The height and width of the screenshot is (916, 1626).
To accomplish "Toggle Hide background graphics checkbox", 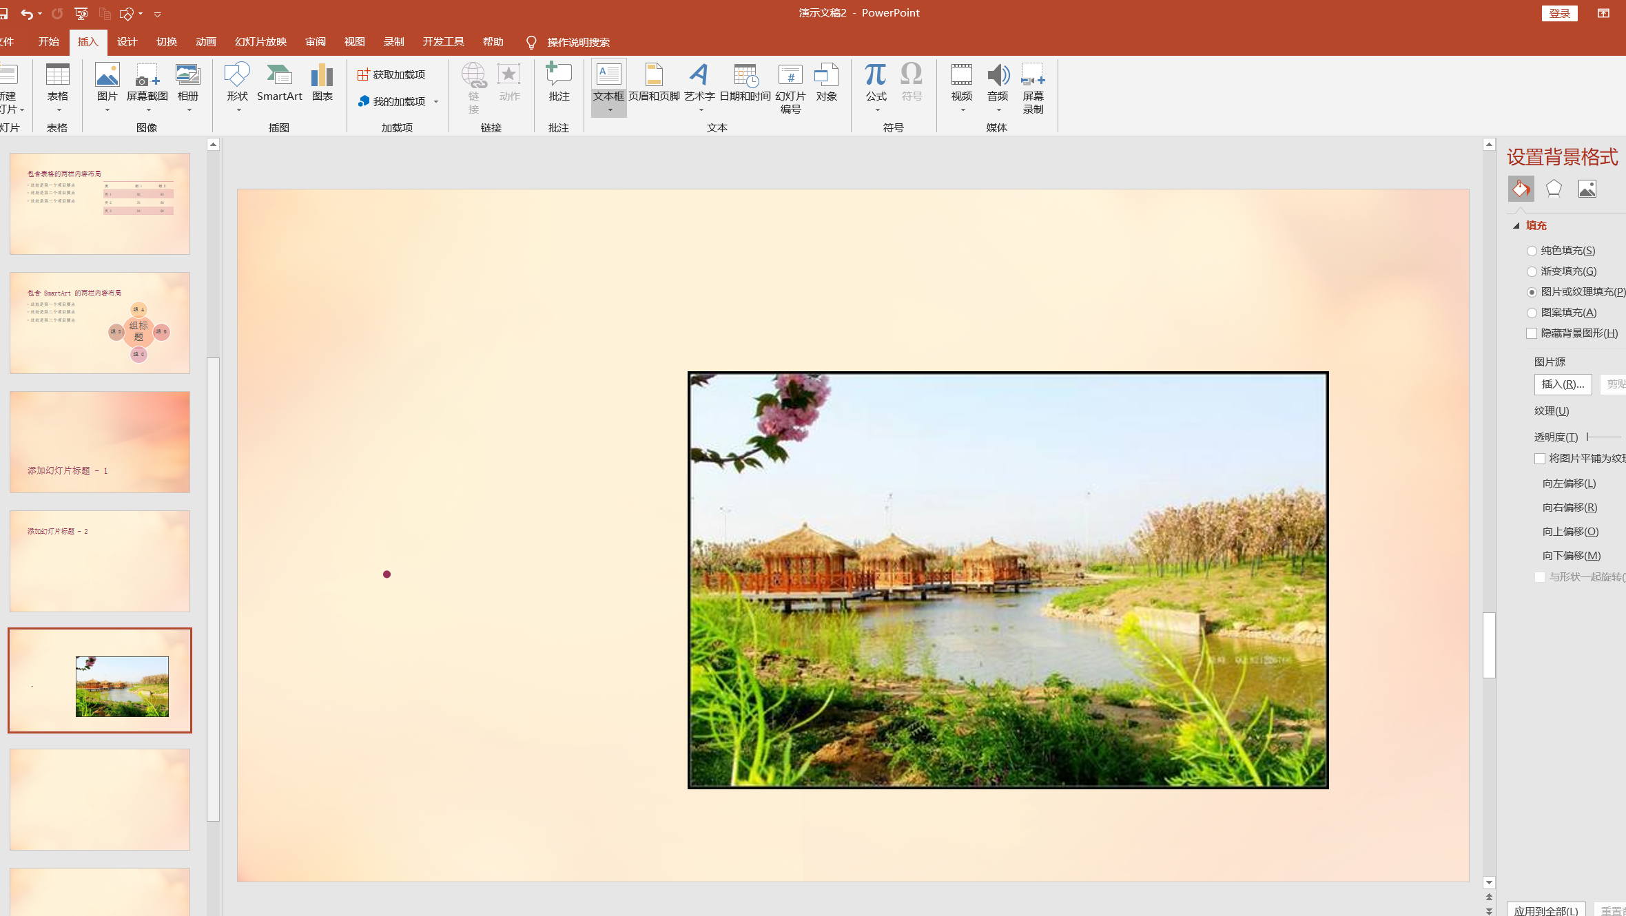I will coord(1532,333).
